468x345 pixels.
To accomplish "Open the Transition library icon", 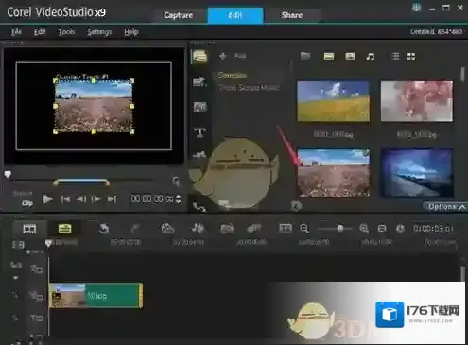I will (x=199, y=107).
